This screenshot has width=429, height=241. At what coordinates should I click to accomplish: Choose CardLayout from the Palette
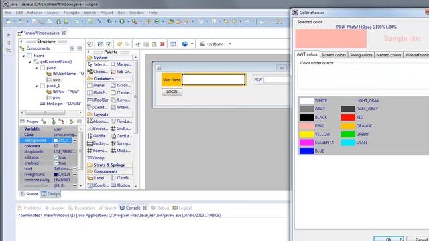121,136
